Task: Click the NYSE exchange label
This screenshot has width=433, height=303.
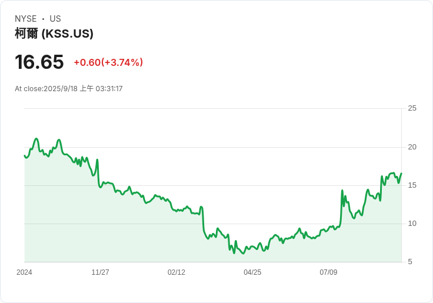Action: 26,19
